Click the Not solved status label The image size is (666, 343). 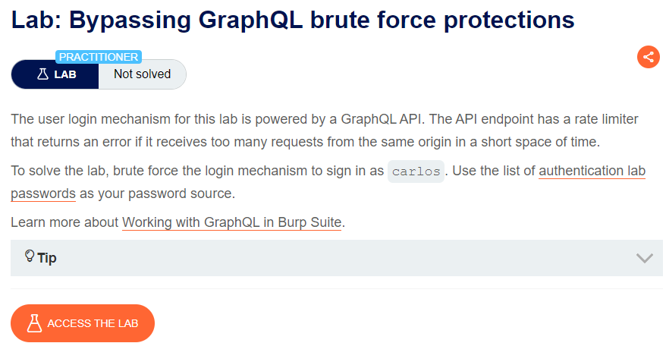[142, 74]
